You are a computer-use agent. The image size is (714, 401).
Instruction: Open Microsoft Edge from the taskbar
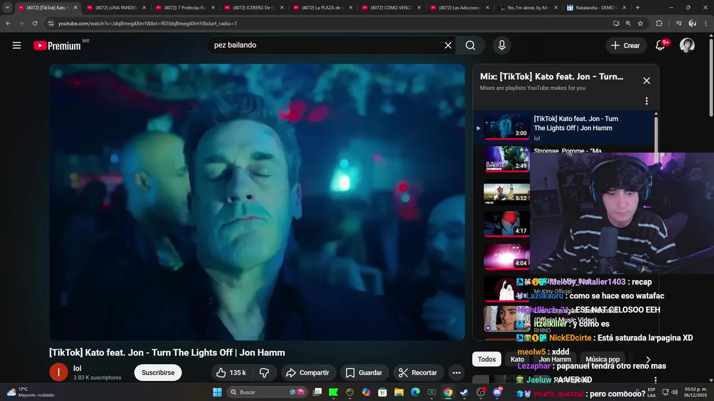tap(415, 392)
